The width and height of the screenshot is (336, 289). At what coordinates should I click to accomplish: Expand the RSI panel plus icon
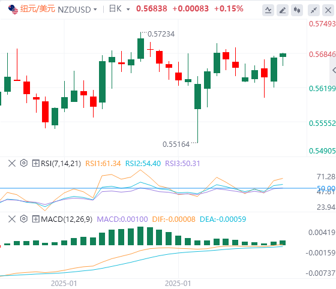(35, 163)
